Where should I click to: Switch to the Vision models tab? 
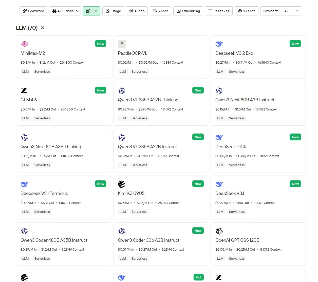tap(247, 11)
